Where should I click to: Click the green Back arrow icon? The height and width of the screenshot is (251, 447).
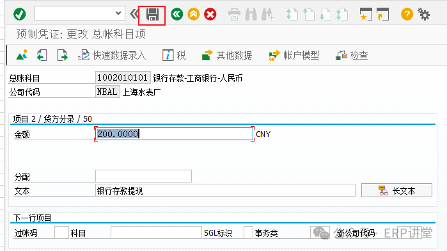[177, 14]
